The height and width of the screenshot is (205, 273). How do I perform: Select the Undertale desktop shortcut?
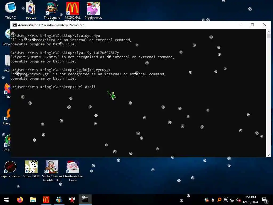[7, 143]
